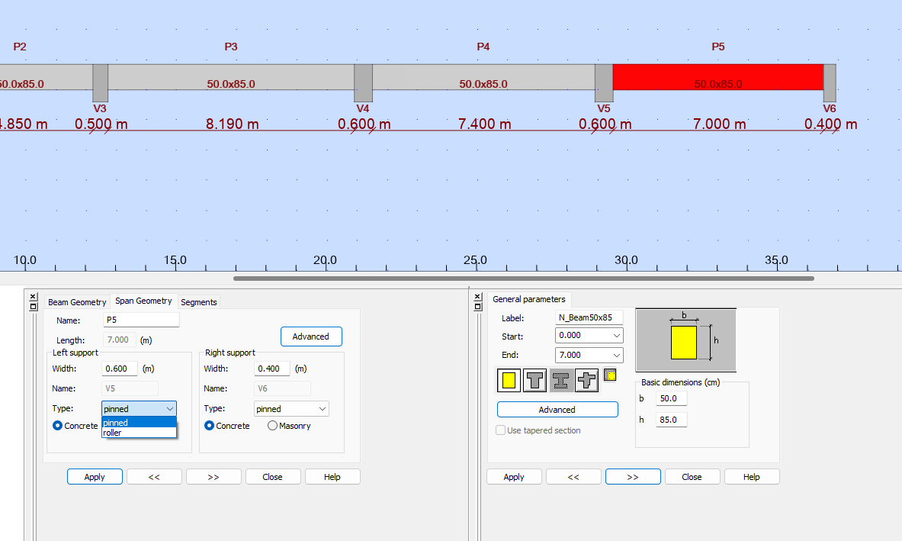902x541 pixels.
Task: Switch to the Segments tab
Action: click(x=199, y=302)
